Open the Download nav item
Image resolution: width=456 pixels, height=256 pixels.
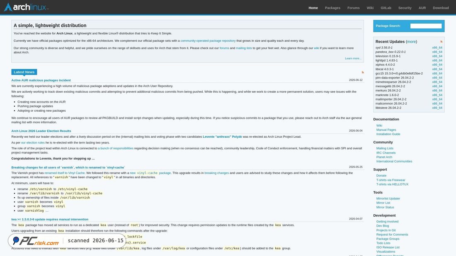441,8
